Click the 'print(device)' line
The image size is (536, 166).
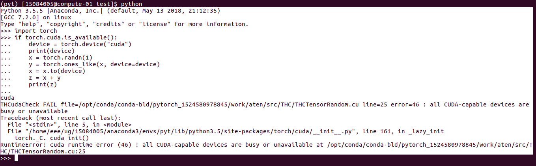[x=52, y=51]
